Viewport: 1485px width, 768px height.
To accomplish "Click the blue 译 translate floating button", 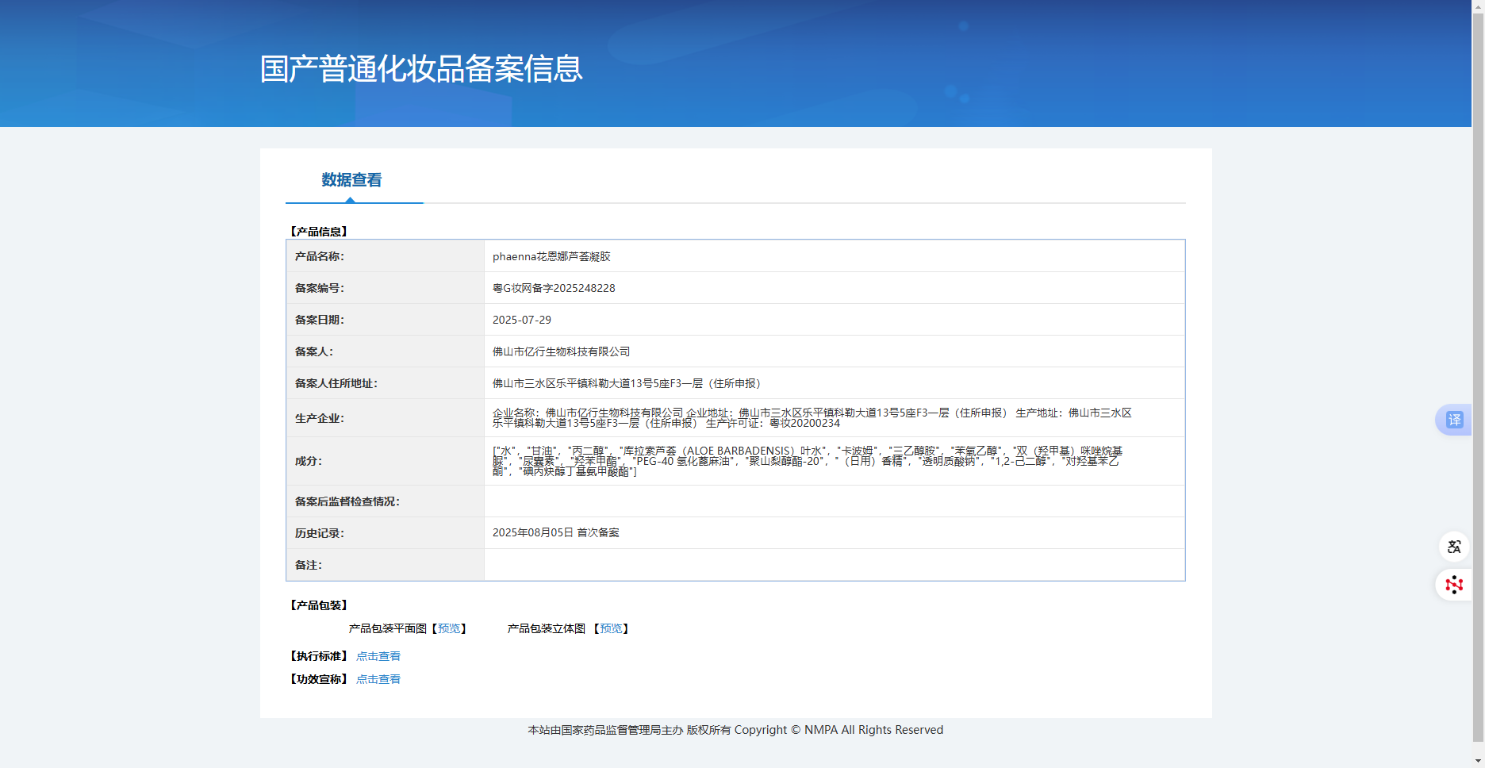I will (1454, 420).
